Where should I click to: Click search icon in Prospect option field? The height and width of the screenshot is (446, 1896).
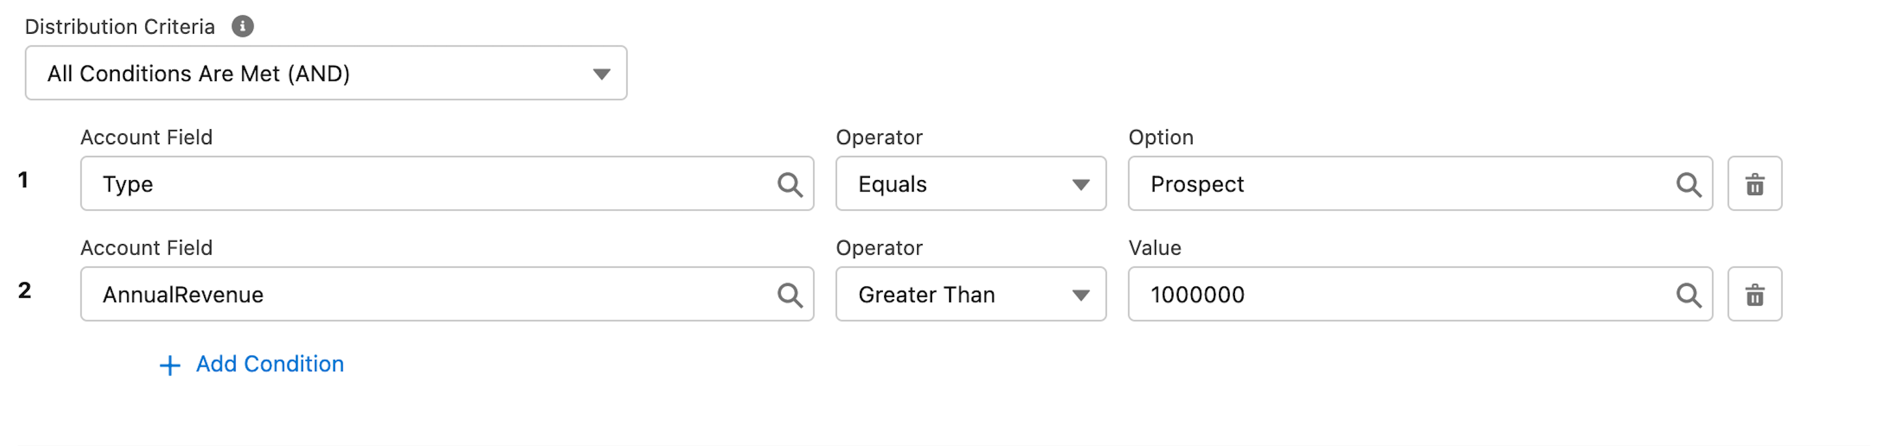1688,184
